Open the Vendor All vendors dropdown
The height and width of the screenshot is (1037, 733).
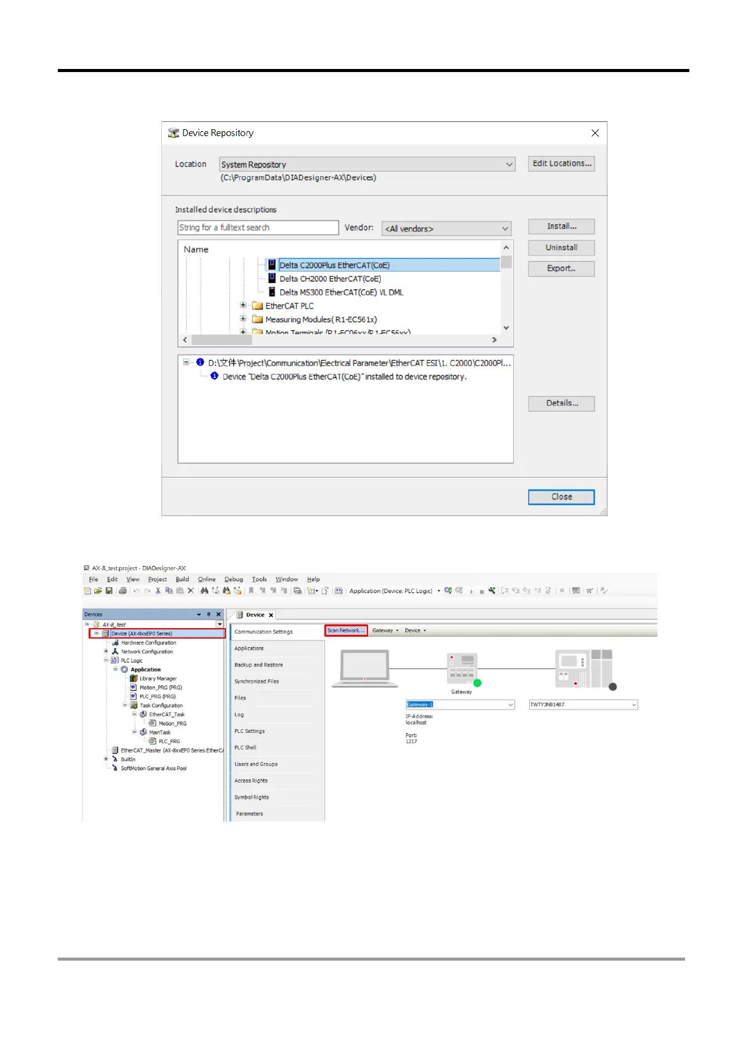click(x=505, y=228)
